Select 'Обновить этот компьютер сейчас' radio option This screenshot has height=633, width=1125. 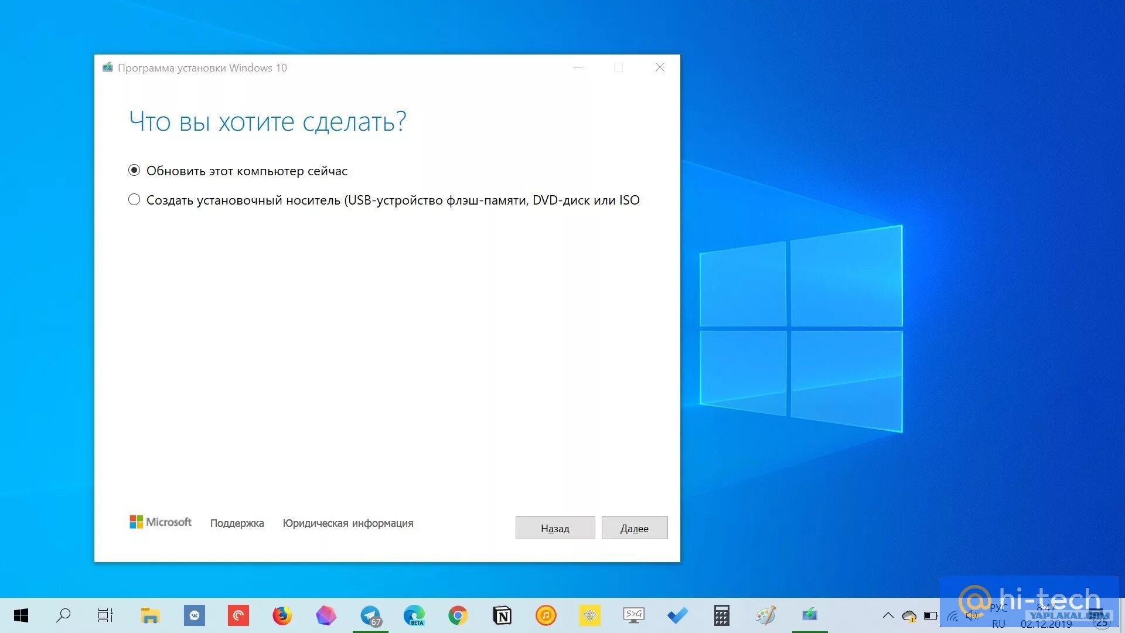(x=134, y=171)
